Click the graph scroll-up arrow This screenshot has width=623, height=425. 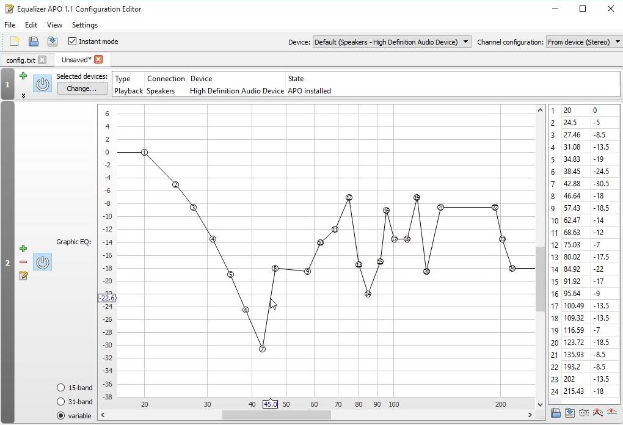tap(540, 110)
